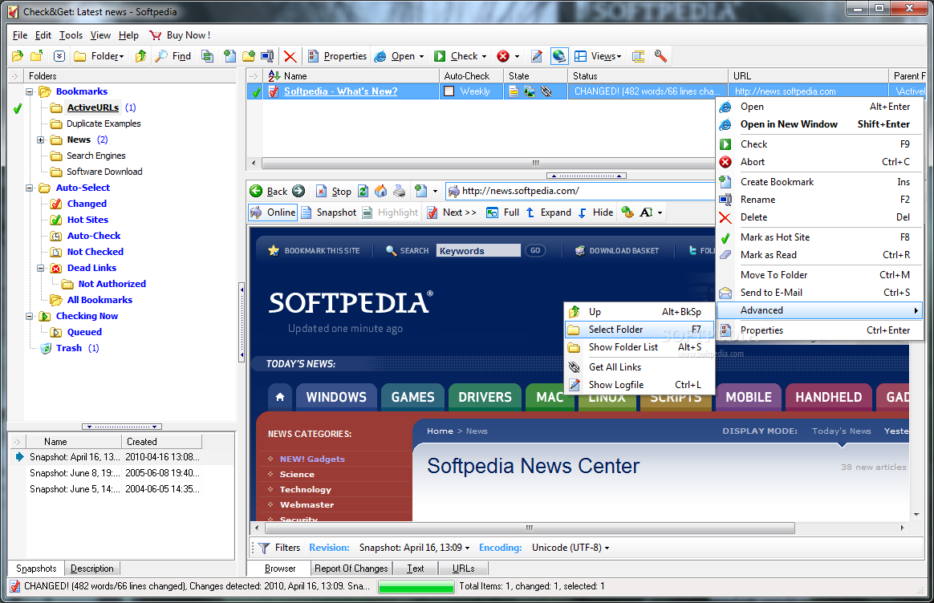934x603 pixels.
Task: Toggle the Weekly auto-check checkbox
Action: tap(449, 91)
